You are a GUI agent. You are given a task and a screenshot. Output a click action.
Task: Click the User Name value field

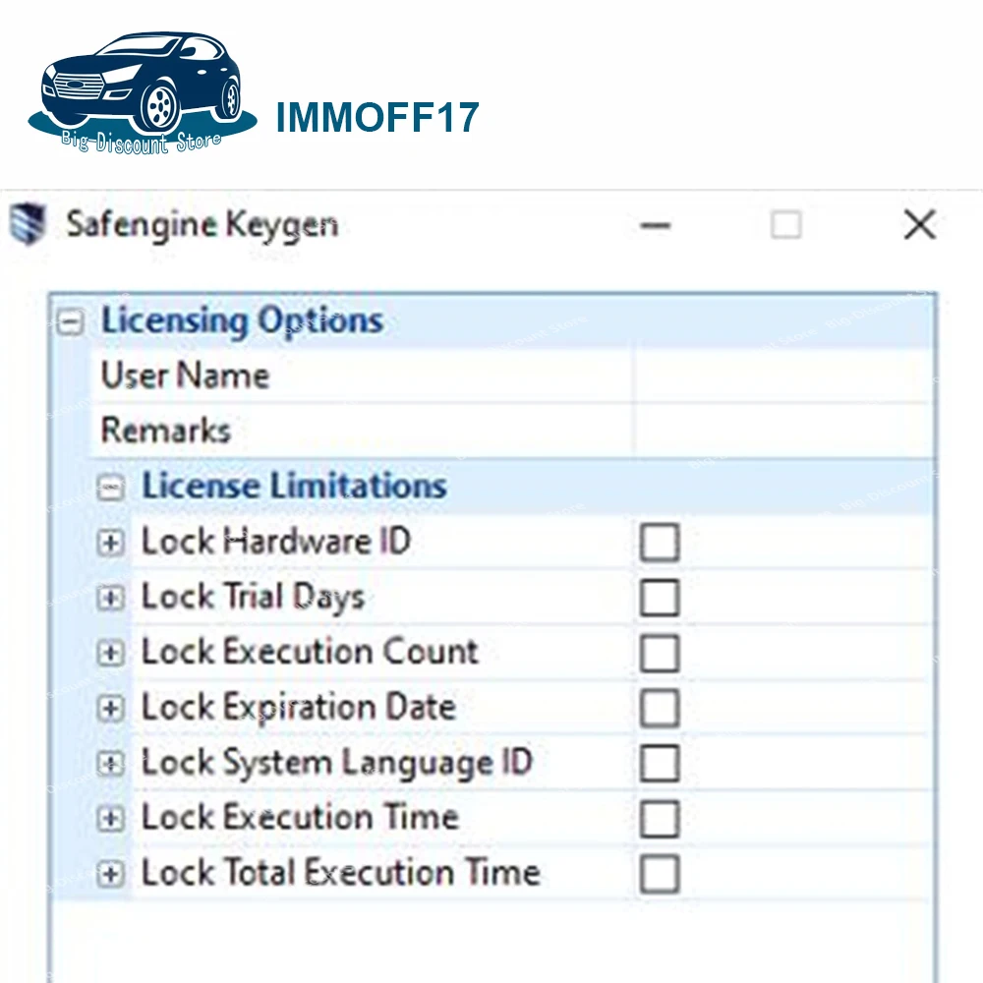[783, 376]
